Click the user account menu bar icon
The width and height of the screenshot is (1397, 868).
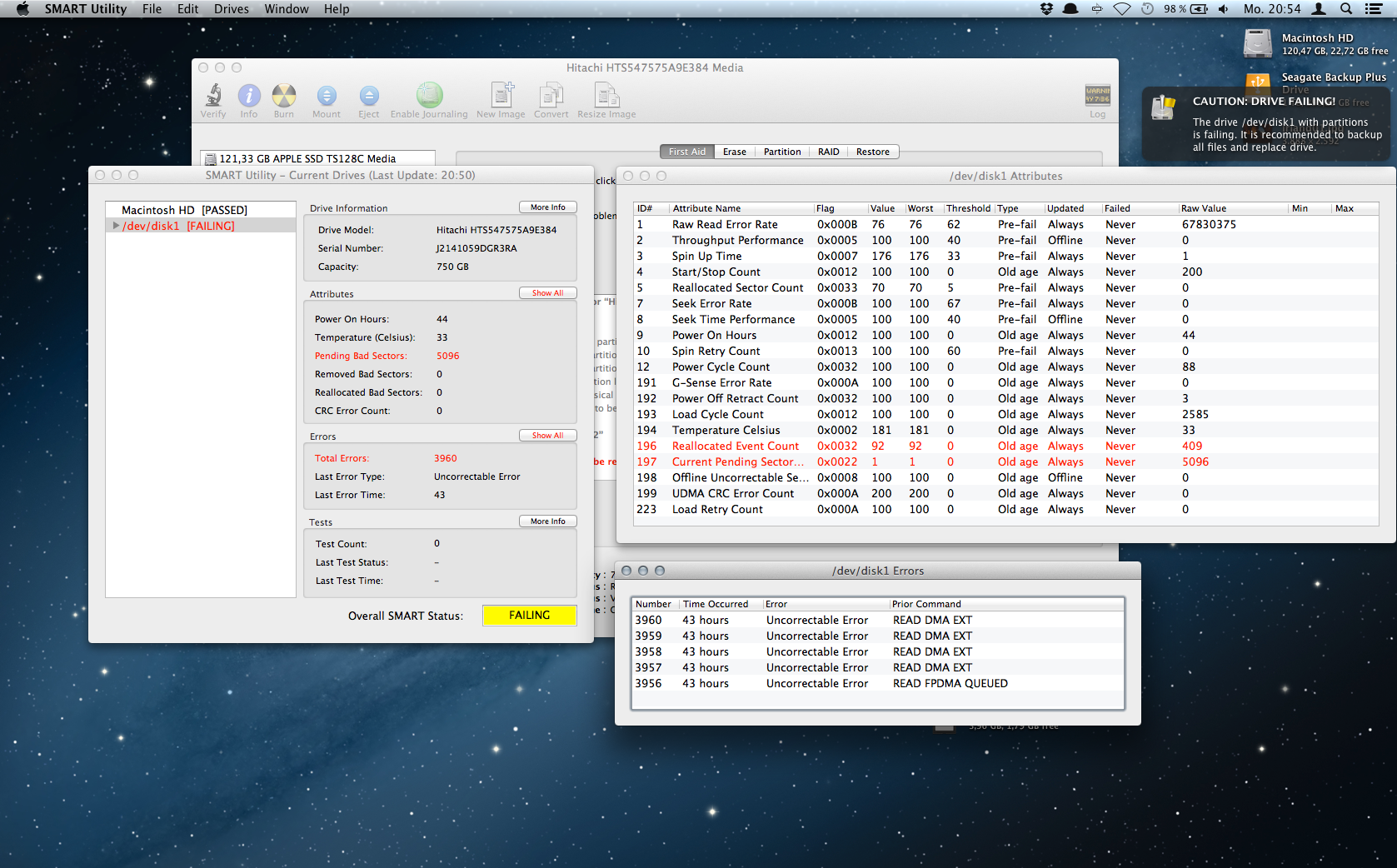[x=1320, y=8]
